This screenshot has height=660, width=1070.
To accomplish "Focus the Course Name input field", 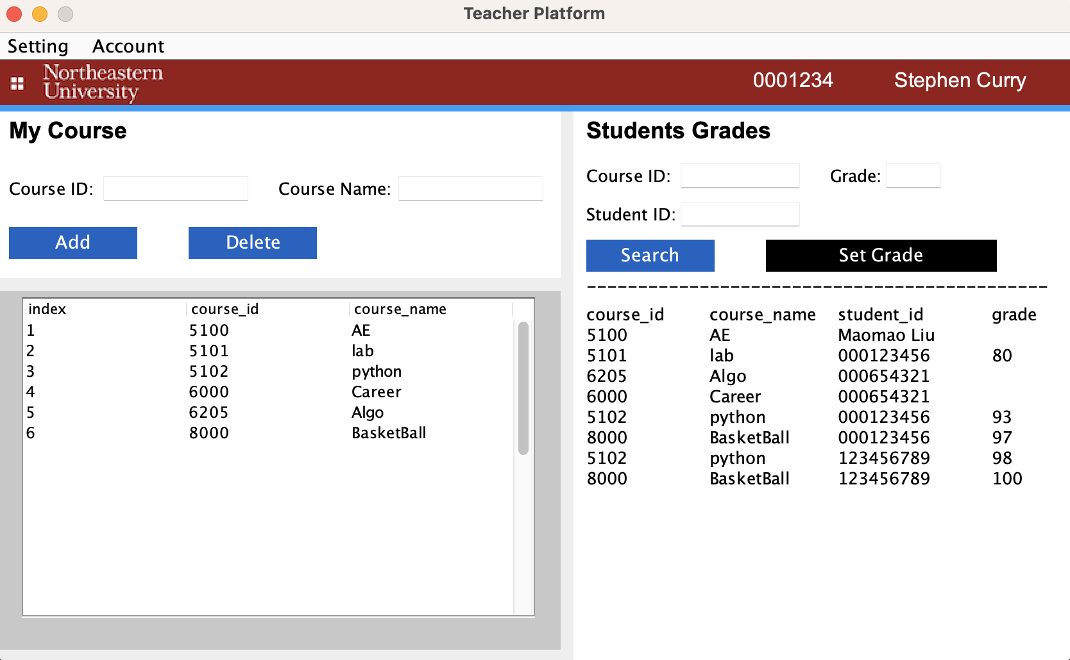I will click(x=471, y=188).
